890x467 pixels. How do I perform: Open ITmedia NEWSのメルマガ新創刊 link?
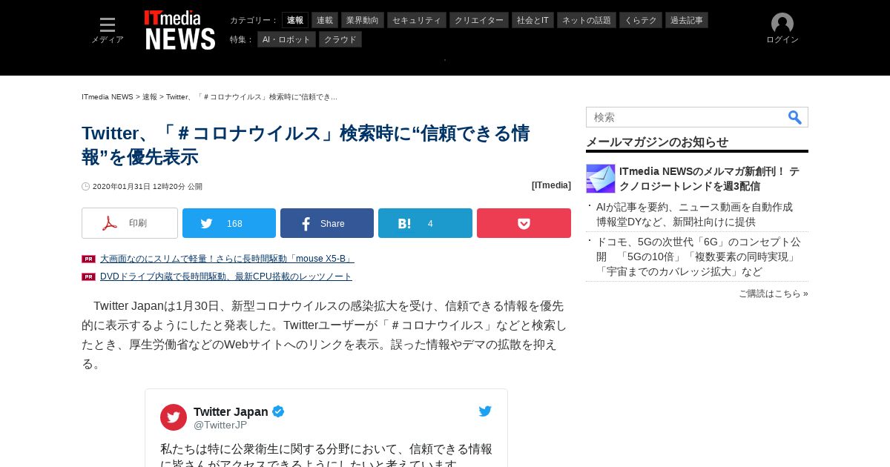click(709, 179)
